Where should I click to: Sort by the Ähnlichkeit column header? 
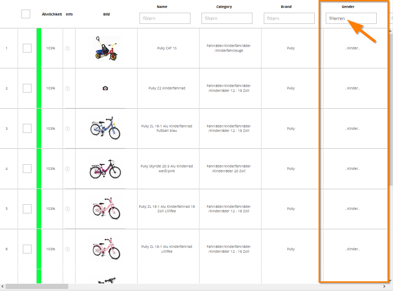click(52, 14)
